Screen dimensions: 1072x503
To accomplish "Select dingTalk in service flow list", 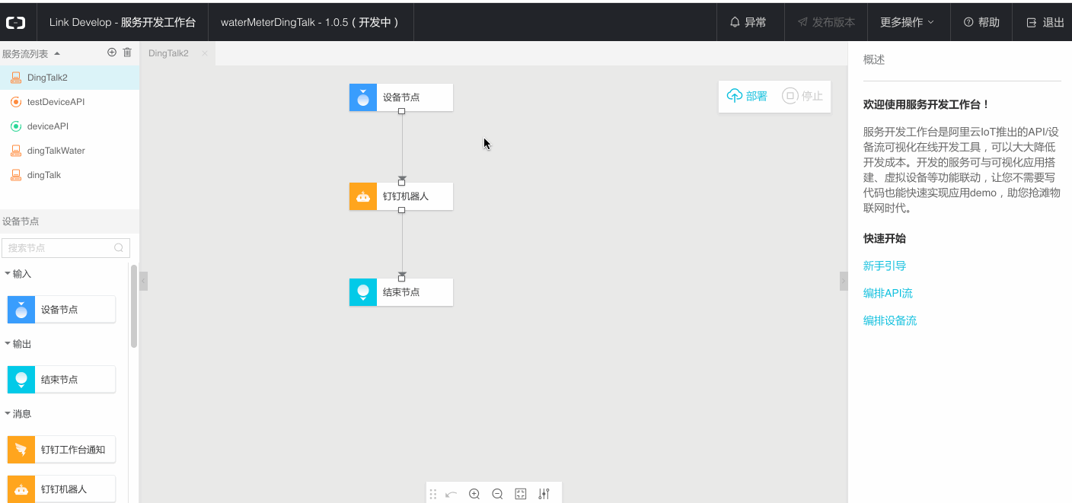I will (x=69, y=175).
